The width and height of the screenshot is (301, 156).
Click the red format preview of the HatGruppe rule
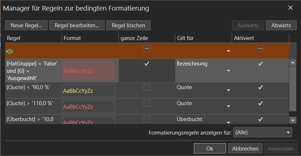tap(89, 71)
